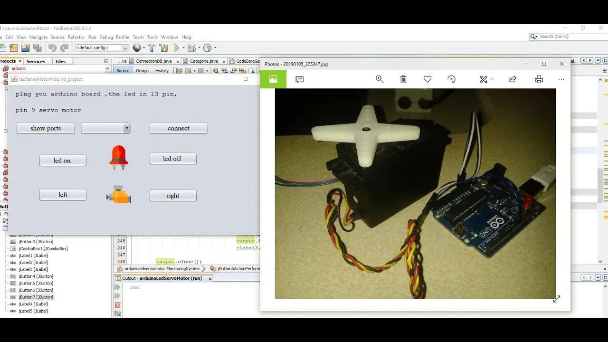Stop the run with red square icon
This screenshot has width=608, height=342.
point(117,305)
